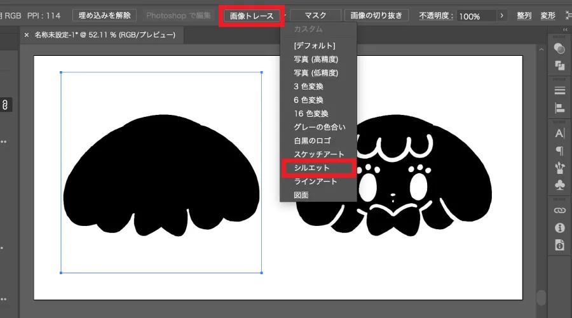Open the Symbols panel club icon
This screenshot has height=318, width=572.
(559, 185)
